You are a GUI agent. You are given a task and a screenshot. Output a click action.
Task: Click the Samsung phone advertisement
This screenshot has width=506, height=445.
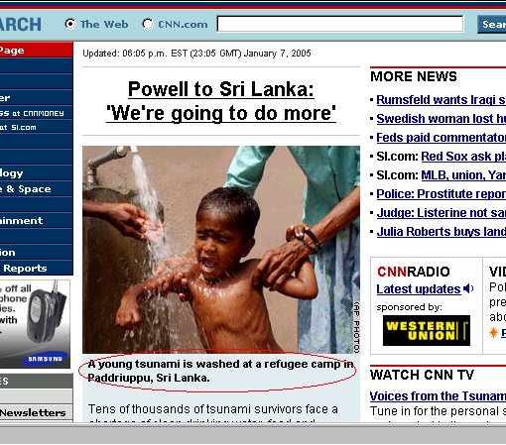click(x=35, y=324)
